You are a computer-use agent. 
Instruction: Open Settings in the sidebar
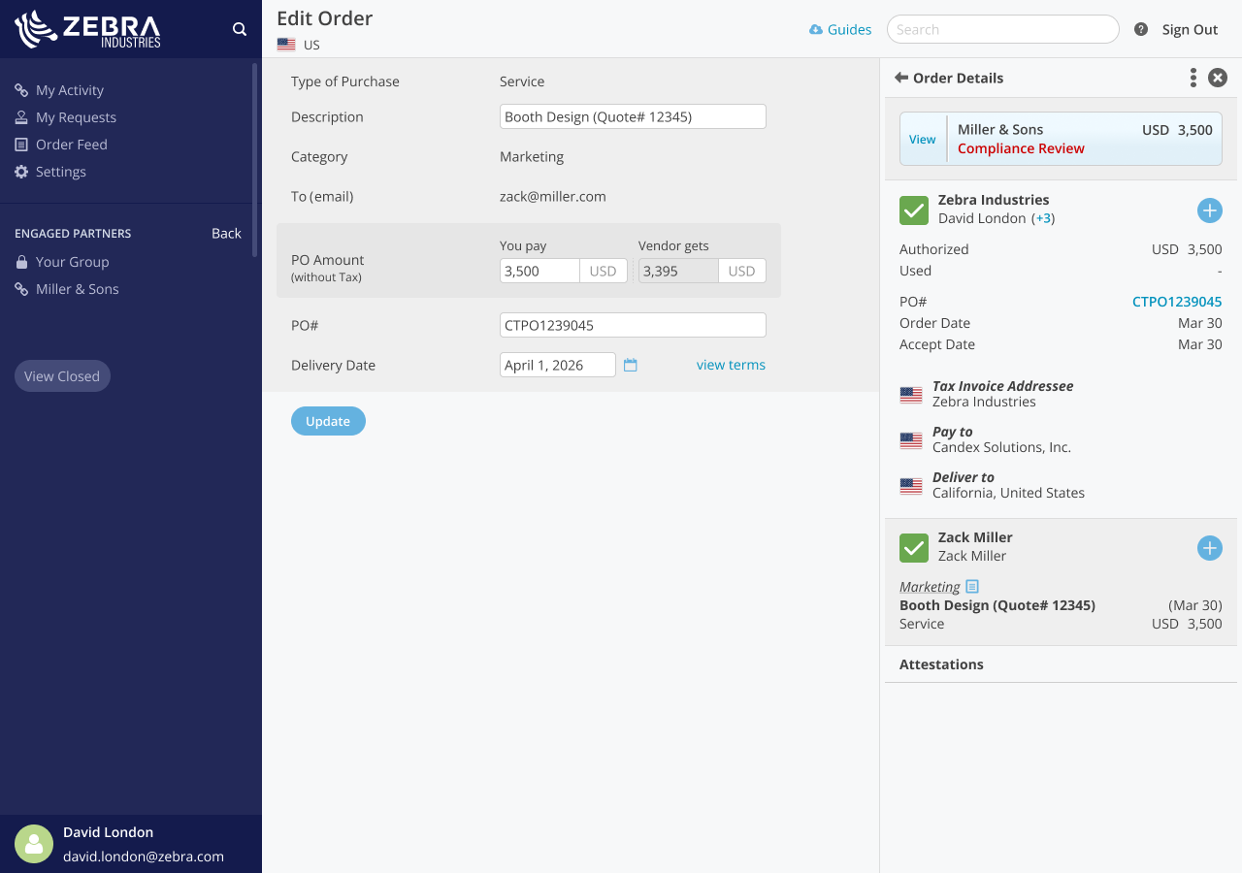(61, 172)
